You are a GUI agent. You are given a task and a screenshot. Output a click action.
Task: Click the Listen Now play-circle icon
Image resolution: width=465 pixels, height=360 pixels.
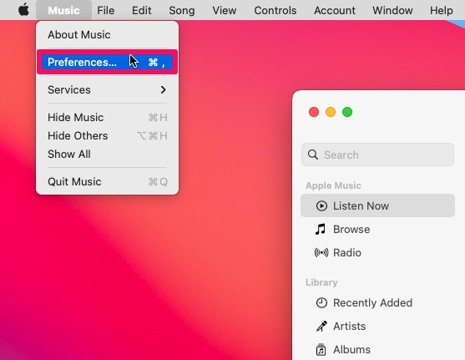321,205
